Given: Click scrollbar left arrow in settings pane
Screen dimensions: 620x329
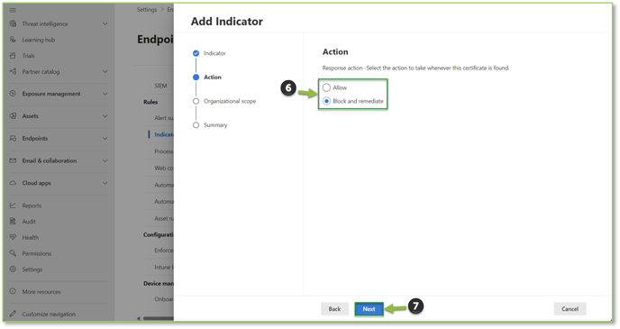Looking at the screenshot, I should point(139,318).
